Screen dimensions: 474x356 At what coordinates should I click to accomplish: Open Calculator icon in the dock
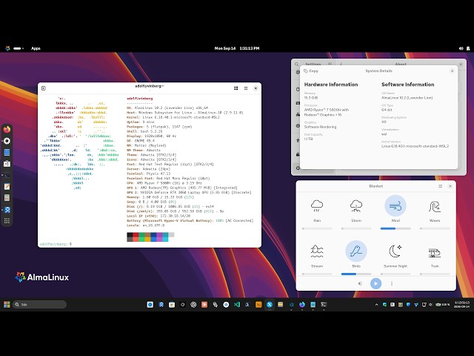(7, 198)
